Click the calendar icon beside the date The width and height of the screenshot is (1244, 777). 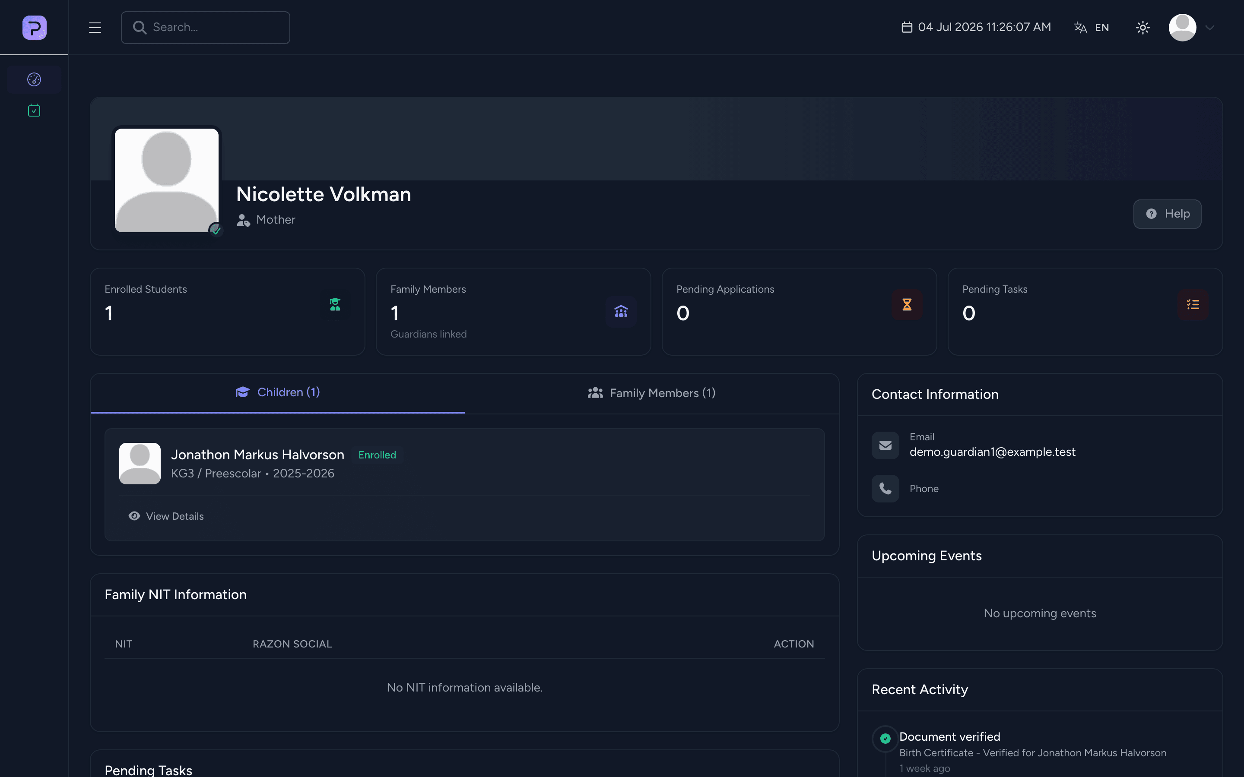tap(907, 27)
